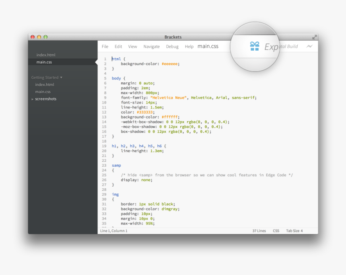Screen dimensions: 346x275
Task: Open main.css under Getting Started
Action: (x=43, y=92)
